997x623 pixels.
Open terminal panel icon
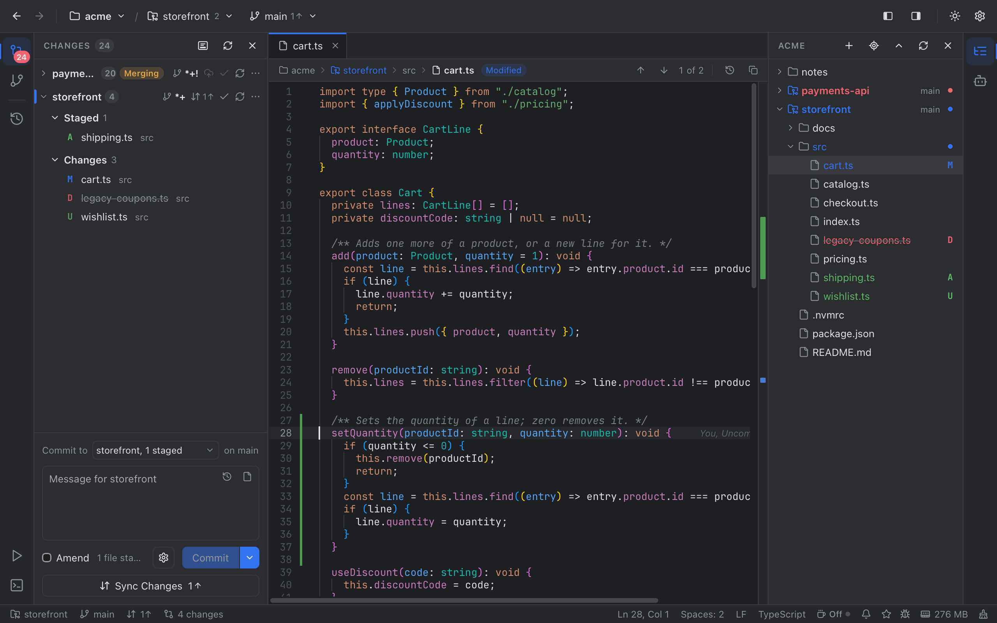pos(17,586)
